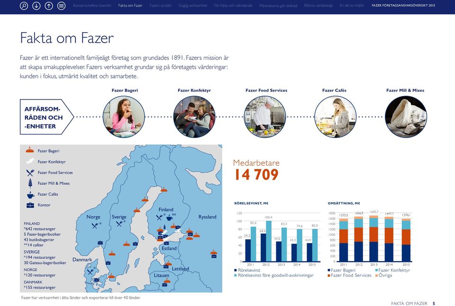The image size is (455, 306).
Task: Click the dark blue Rörelsevinst legend swatch
Action: (x=236, y=270)
